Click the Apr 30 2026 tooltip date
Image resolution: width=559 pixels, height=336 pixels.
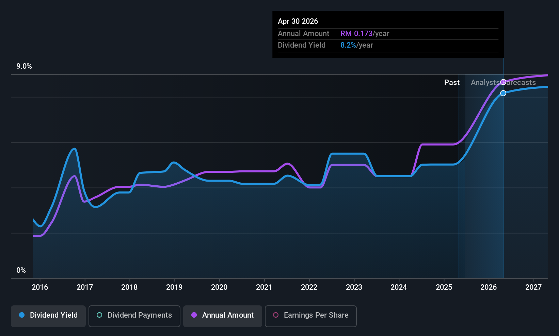298,21
